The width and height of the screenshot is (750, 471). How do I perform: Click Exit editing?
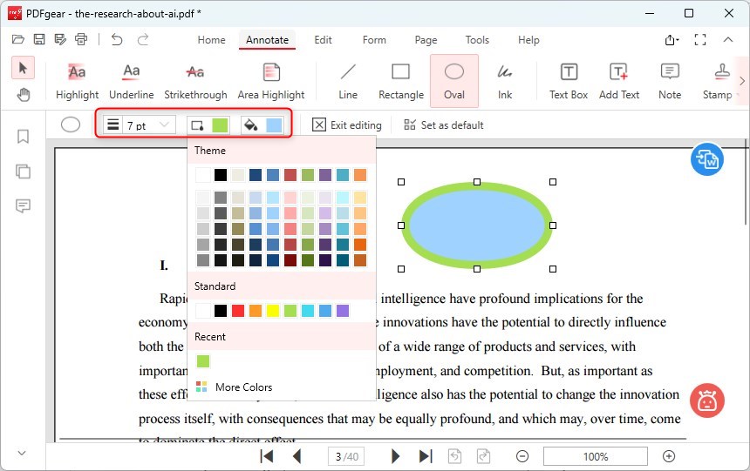347,125
